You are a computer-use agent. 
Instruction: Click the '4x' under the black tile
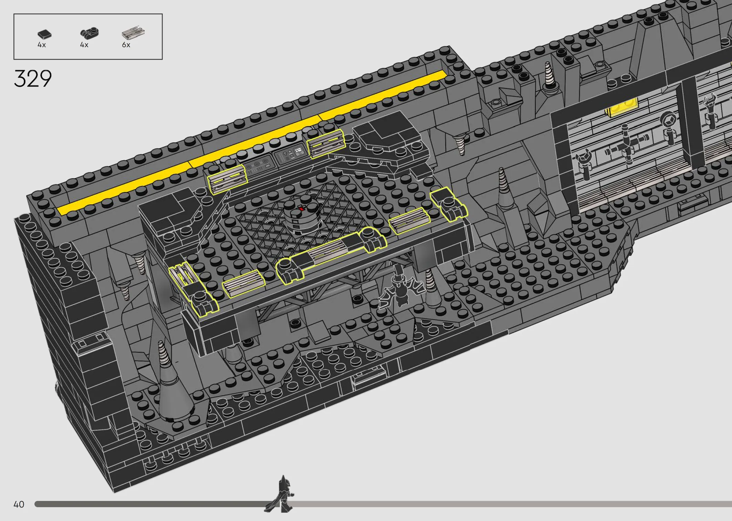(x=42, y=45)
